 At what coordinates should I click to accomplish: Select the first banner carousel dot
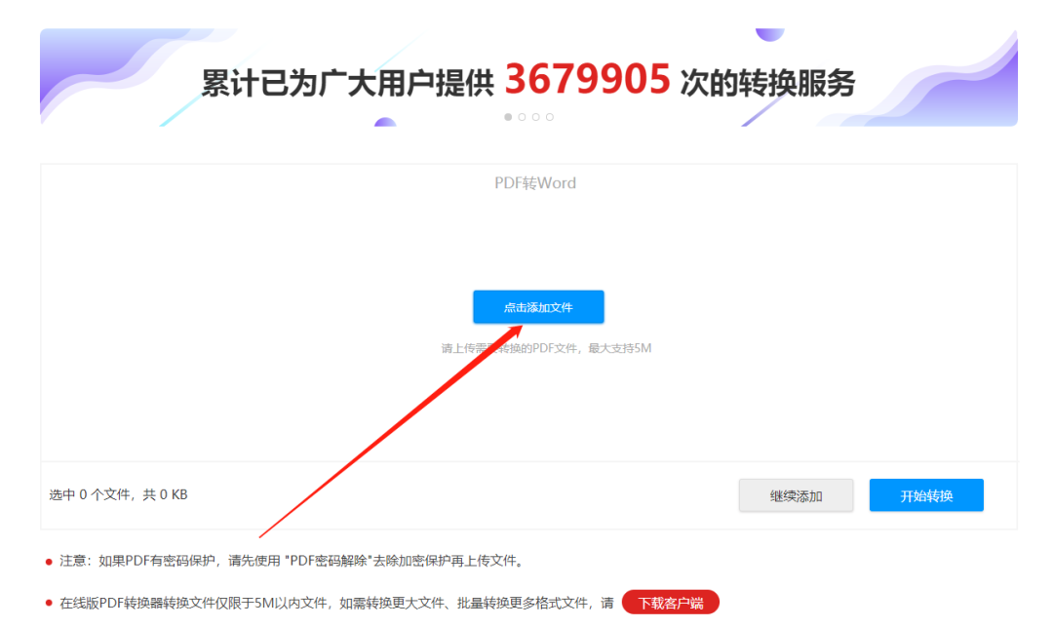coord(508,117)
